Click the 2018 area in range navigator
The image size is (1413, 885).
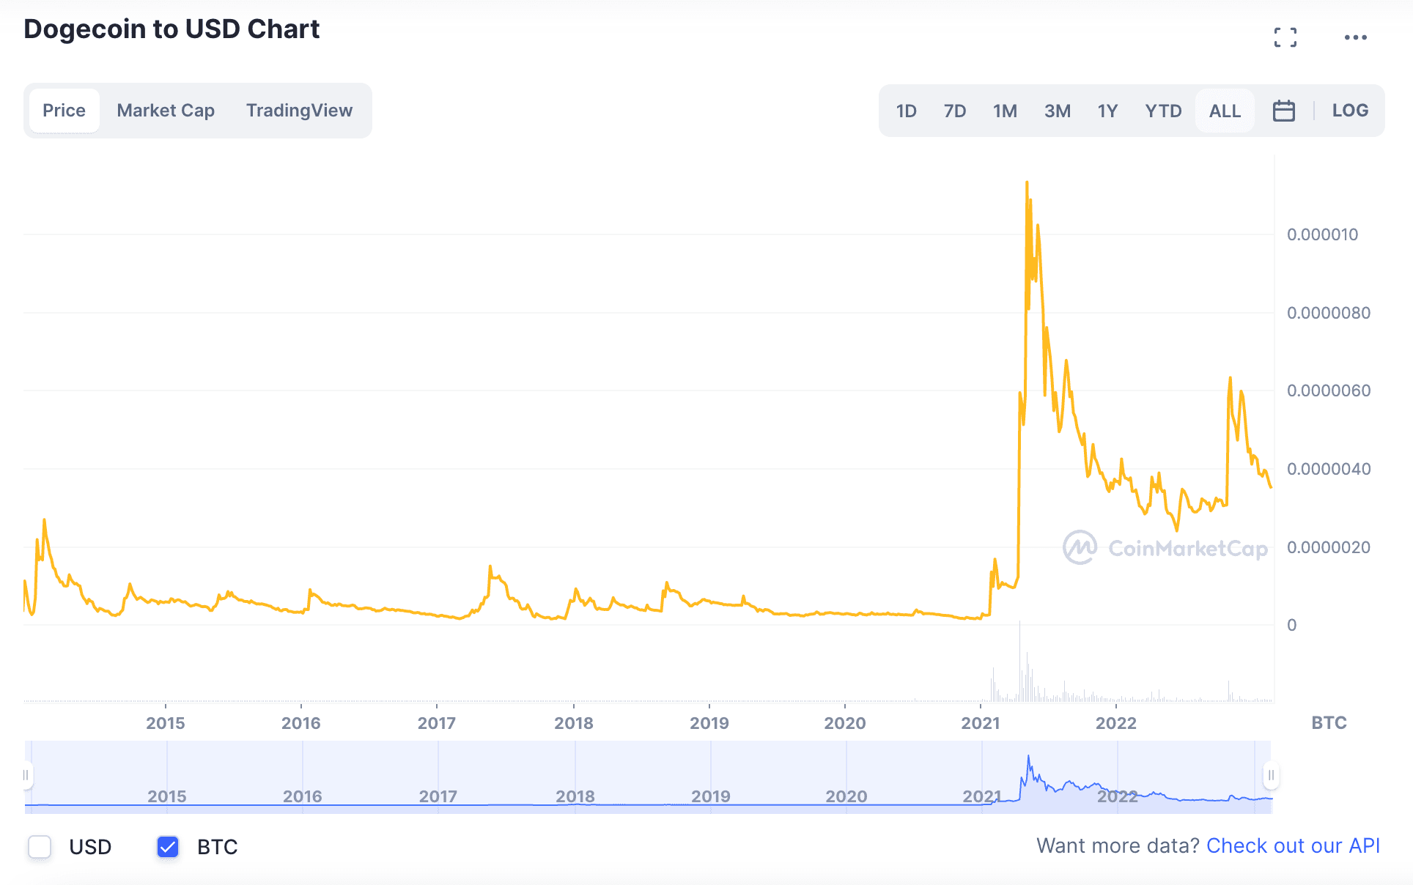click(575, 784)
